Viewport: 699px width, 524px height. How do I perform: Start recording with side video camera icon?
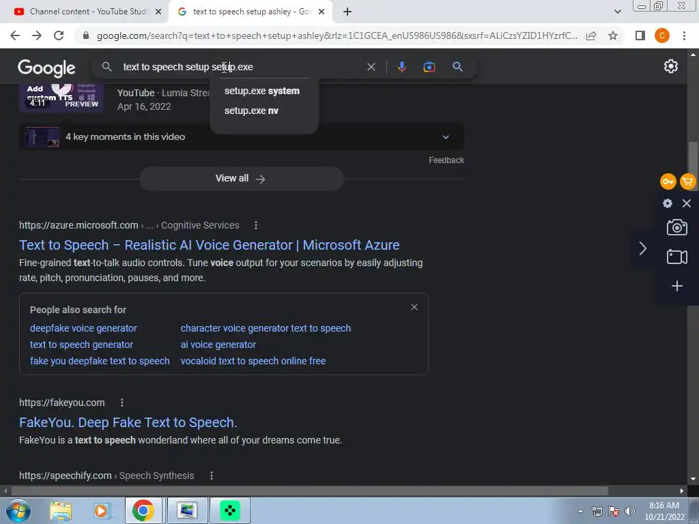pos(676,257)
